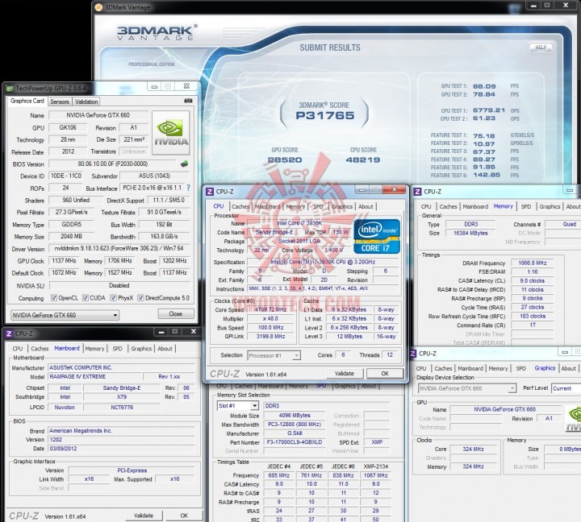Viewport: 581px width, 522px height.
Task: Click the GPU TEST 1 result 88.09
Action: pos(484,86)
